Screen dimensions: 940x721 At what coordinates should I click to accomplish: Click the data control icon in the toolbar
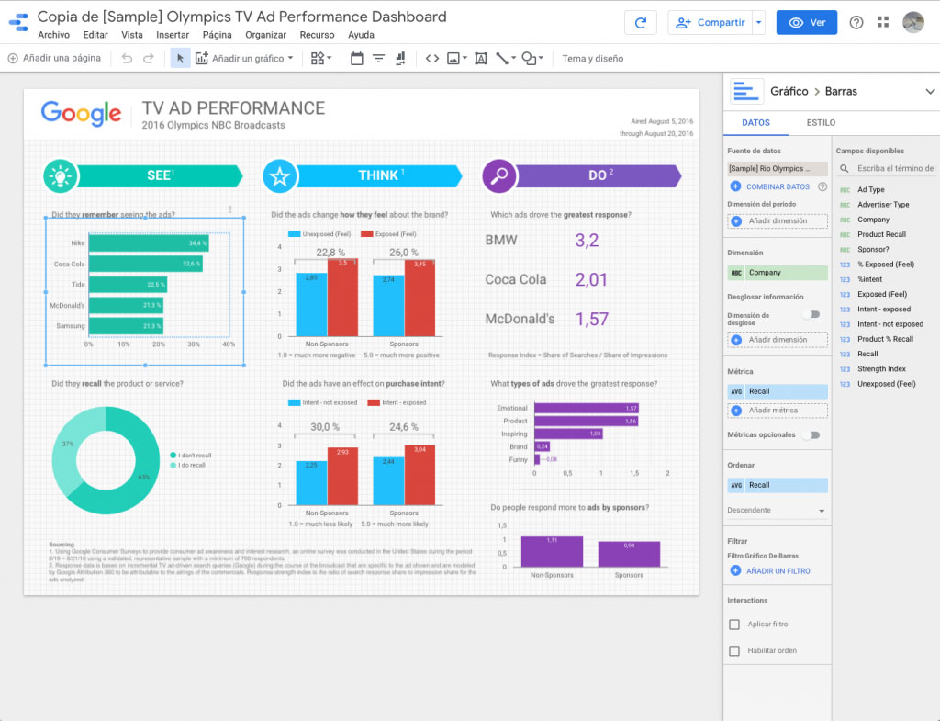click(x=400, y=57)
